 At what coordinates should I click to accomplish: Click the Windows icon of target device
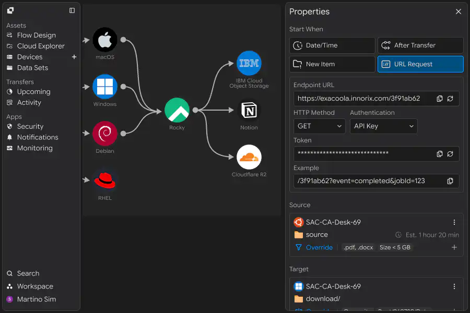click(299, 286)
